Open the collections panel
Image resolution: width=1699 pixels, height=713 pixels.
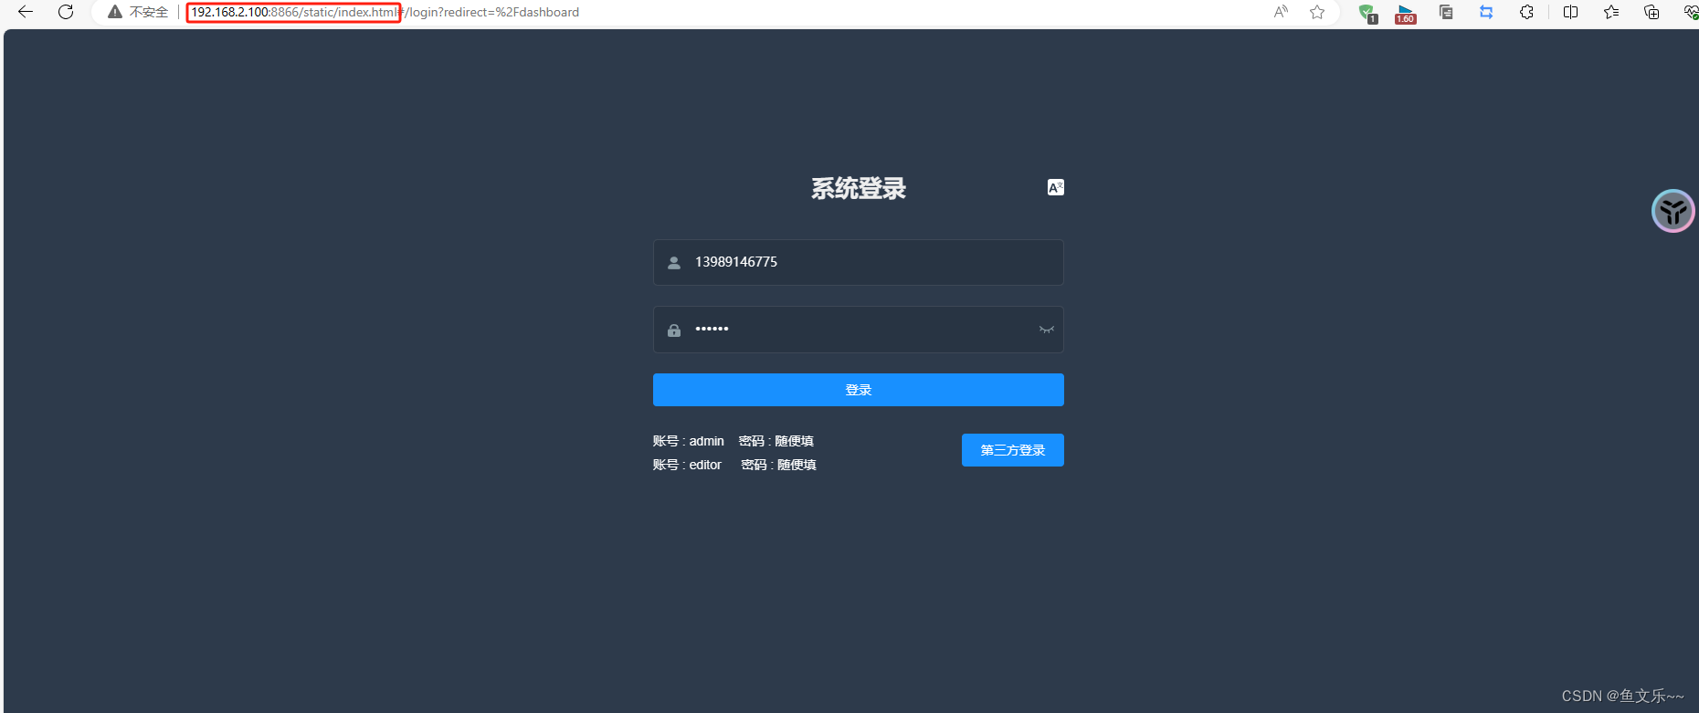point(1652,12)
